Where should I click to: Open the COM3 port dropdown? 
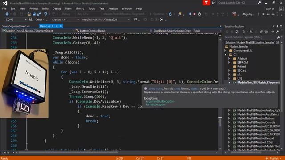(x=16, y=20)
